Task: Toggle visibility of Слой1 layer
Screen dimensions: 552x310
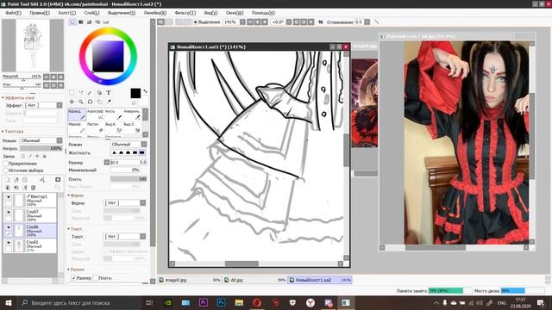Action: (x=9, y=243)
